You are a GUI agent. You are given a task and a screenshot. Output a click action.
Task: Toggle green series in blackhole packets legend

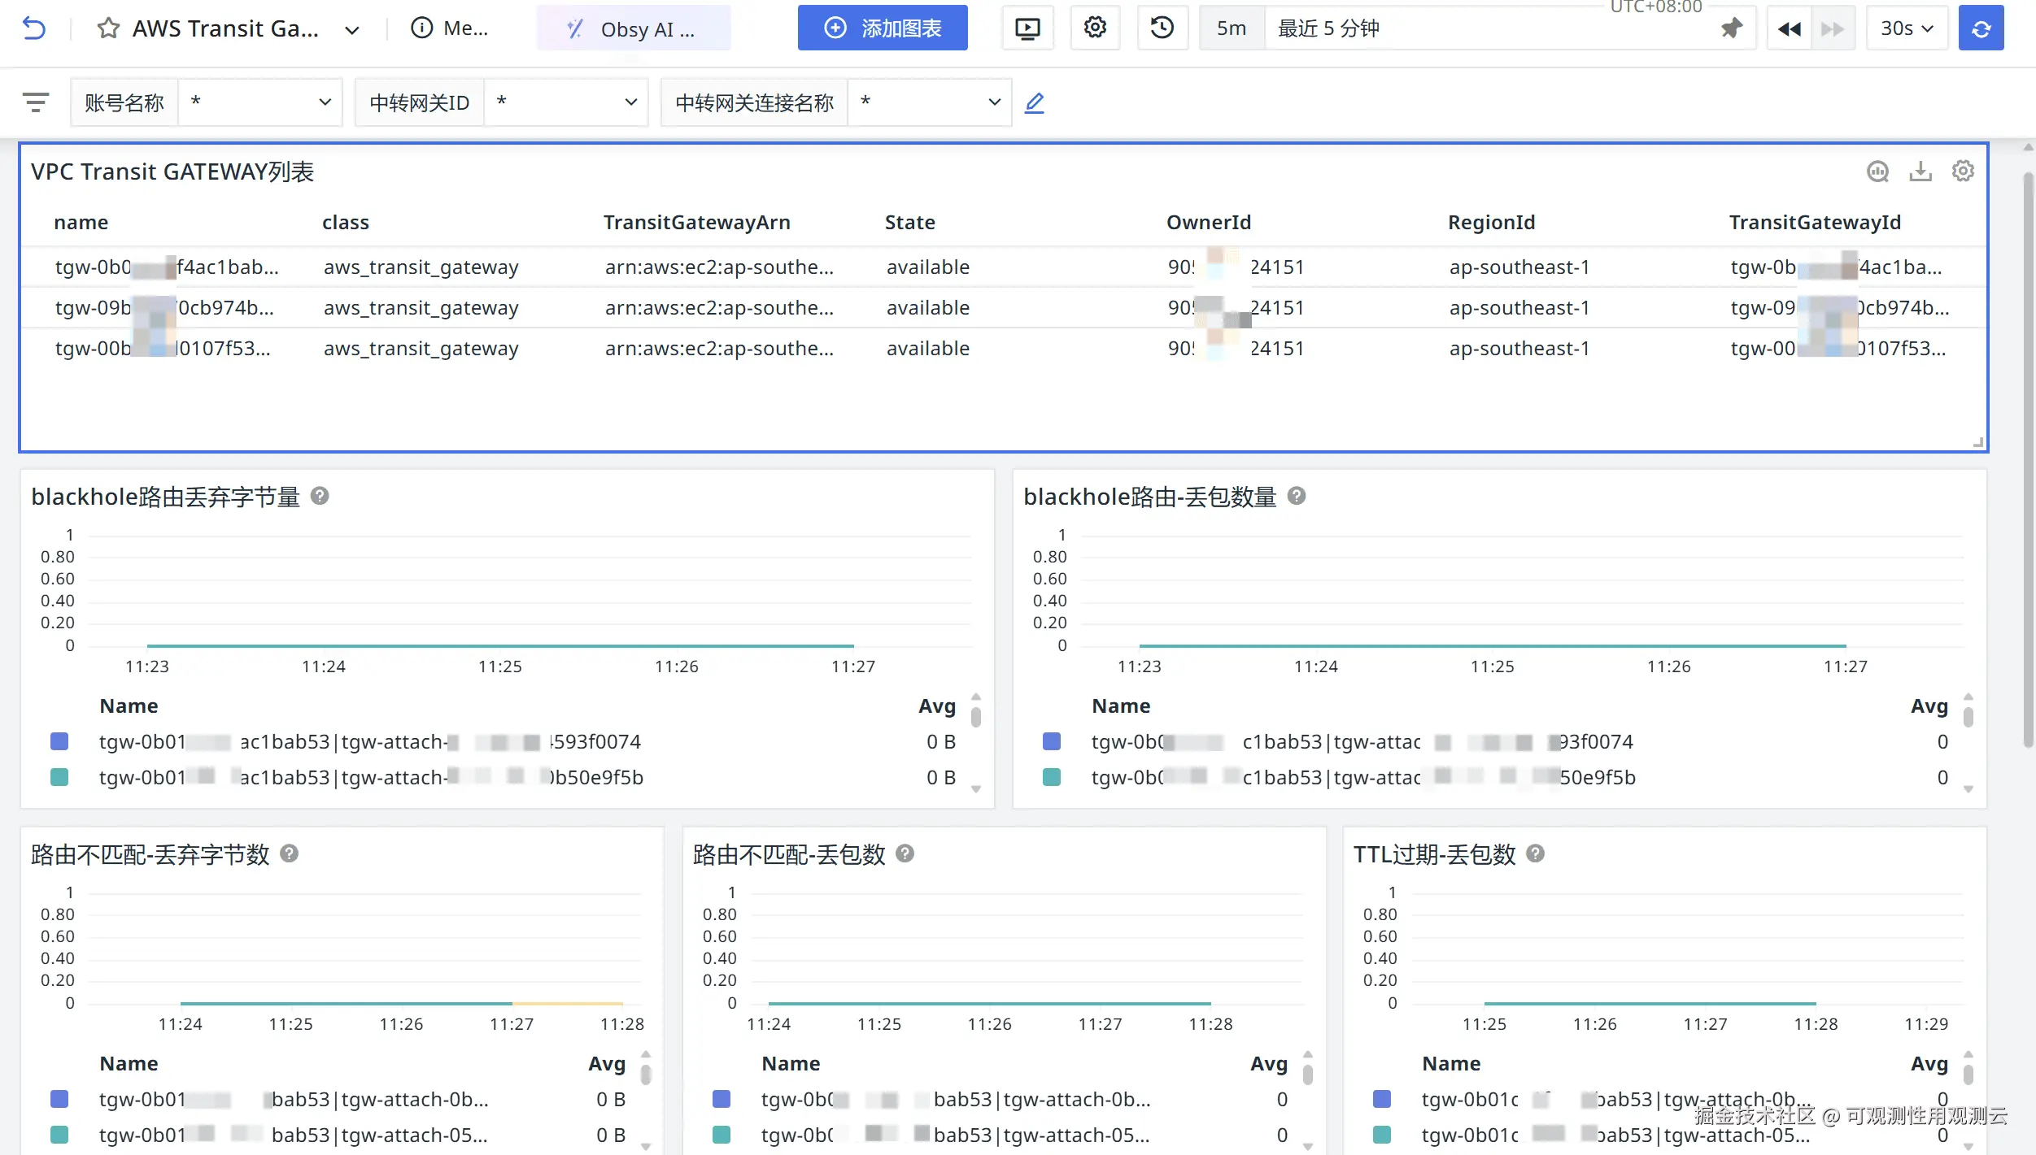tap(1052, 777)
